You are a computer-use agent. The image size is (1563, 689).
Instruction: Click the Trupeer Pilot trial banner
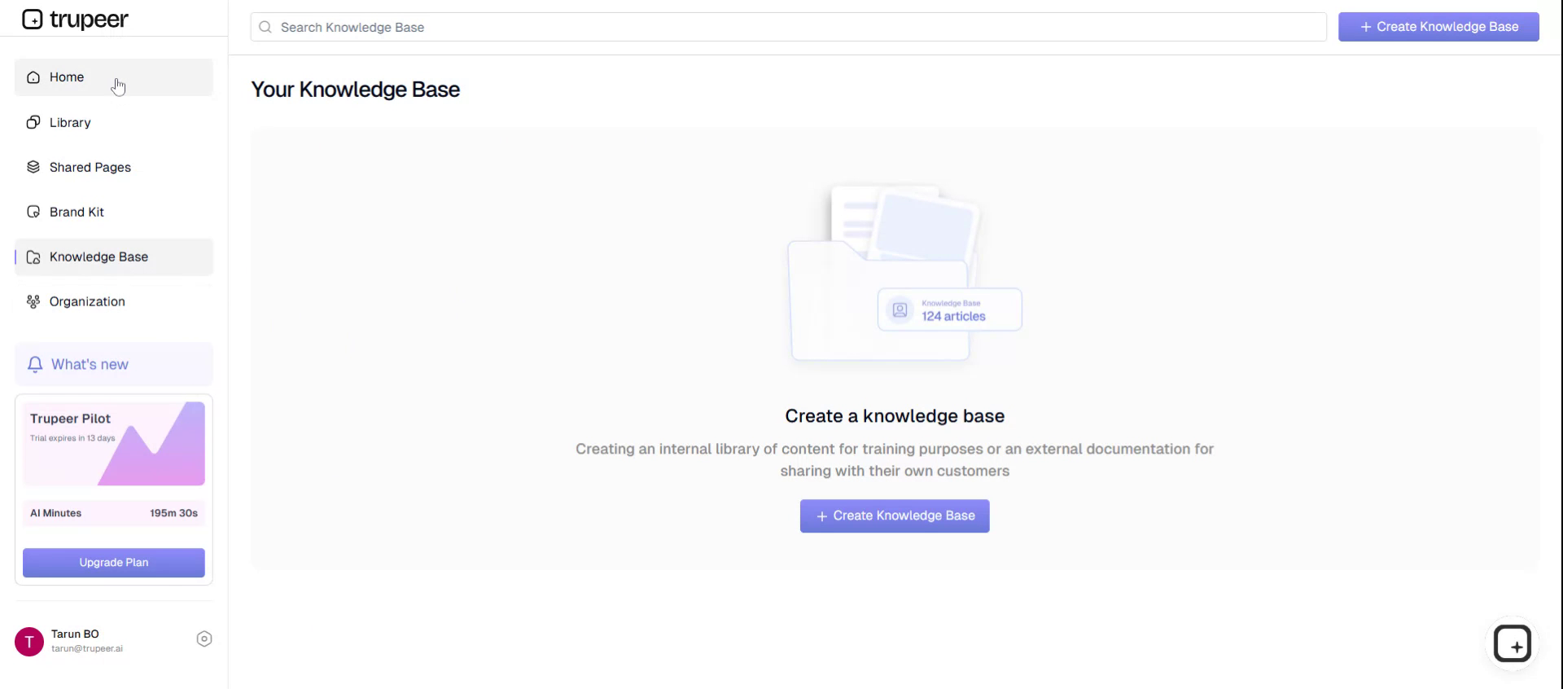point(114,444)
